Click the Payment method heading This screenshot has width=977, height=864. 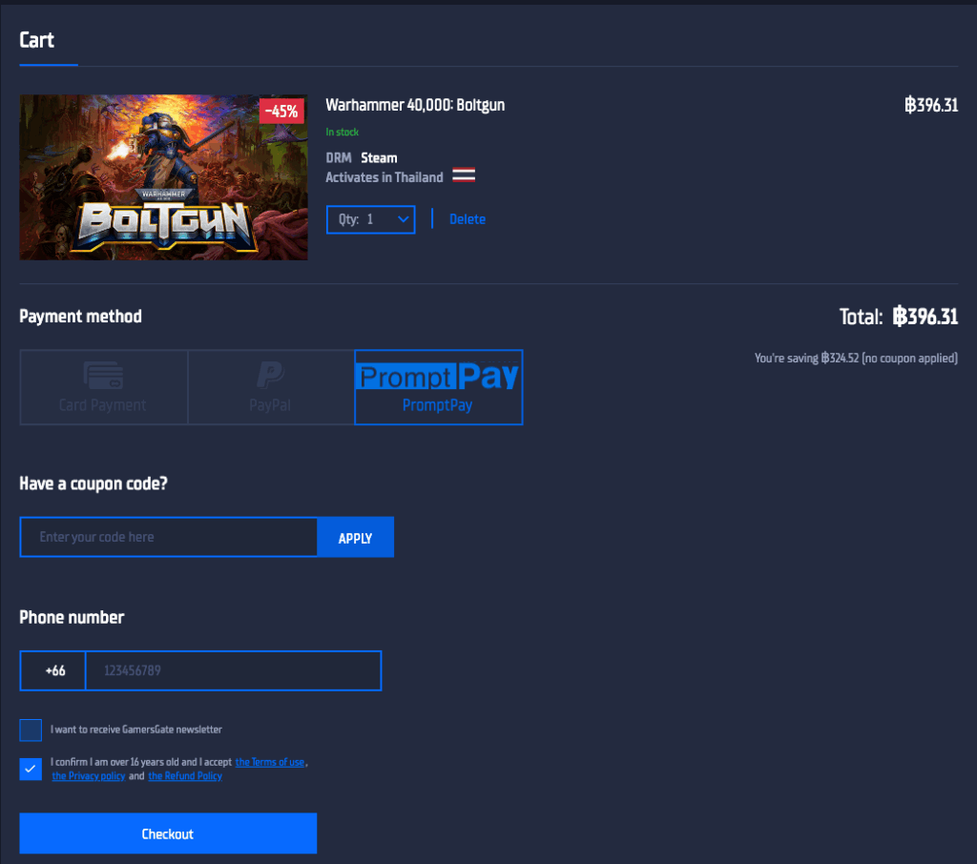pyautogui.click(x=80, y=317)
